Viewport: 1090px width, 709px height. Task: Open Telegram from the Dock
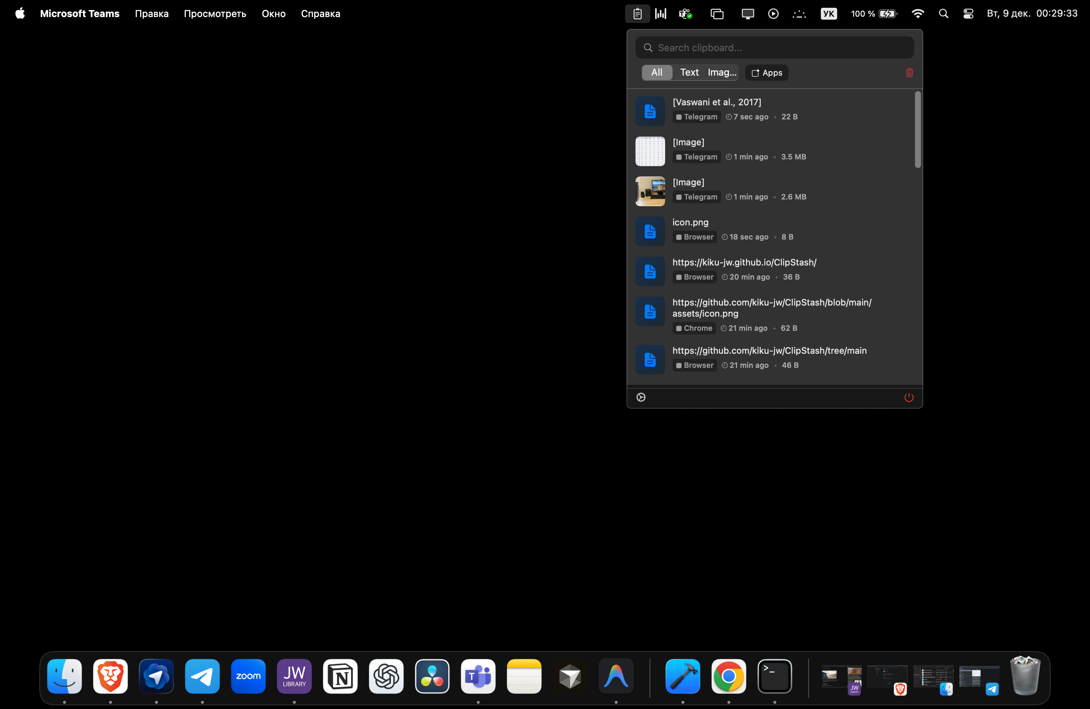202,676
